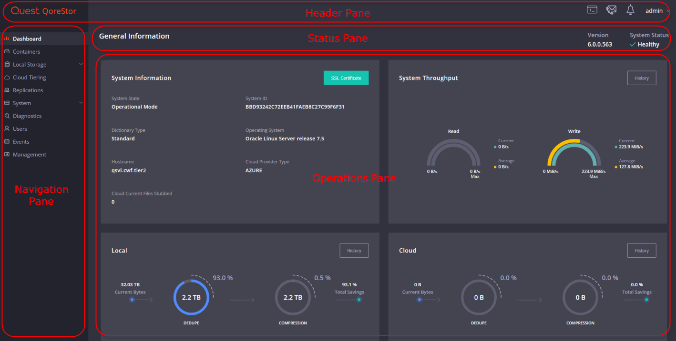Open the terminal console icon in header
Viewport: 676px width, 341px height.
pos(592,10)
